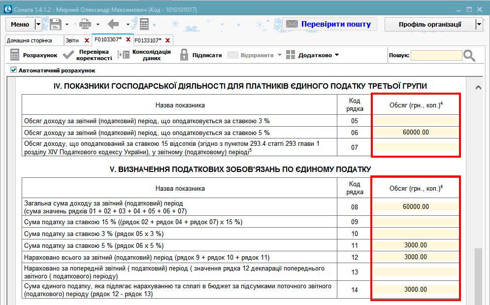Run Перевірка коректності check
Screen dimensions: 490x305
[88, 55]
